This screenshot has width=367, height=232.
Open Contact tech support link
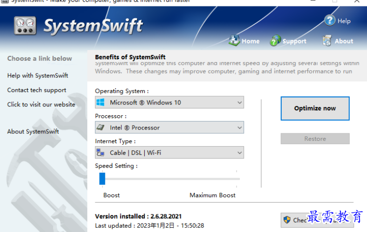(37, 90)
